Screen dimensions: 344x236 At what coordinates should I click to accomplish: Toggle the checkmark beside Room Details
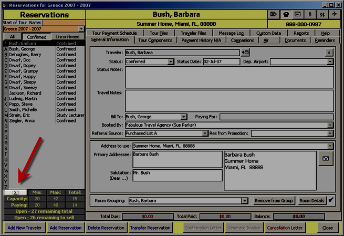point(331,200)
